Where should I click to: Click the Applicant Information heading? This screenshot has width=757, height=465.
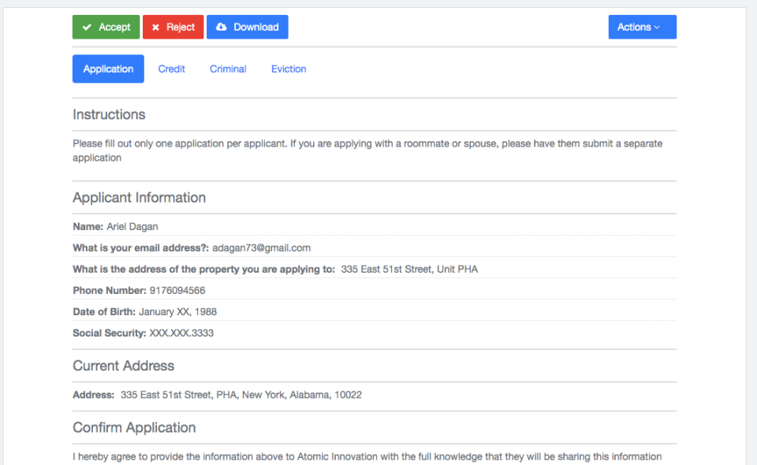139,198
